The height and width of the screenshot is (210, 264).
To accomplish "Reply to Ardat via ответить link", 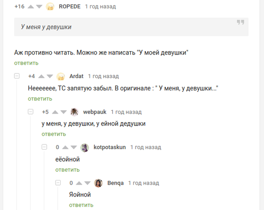I will pos(40,99).
